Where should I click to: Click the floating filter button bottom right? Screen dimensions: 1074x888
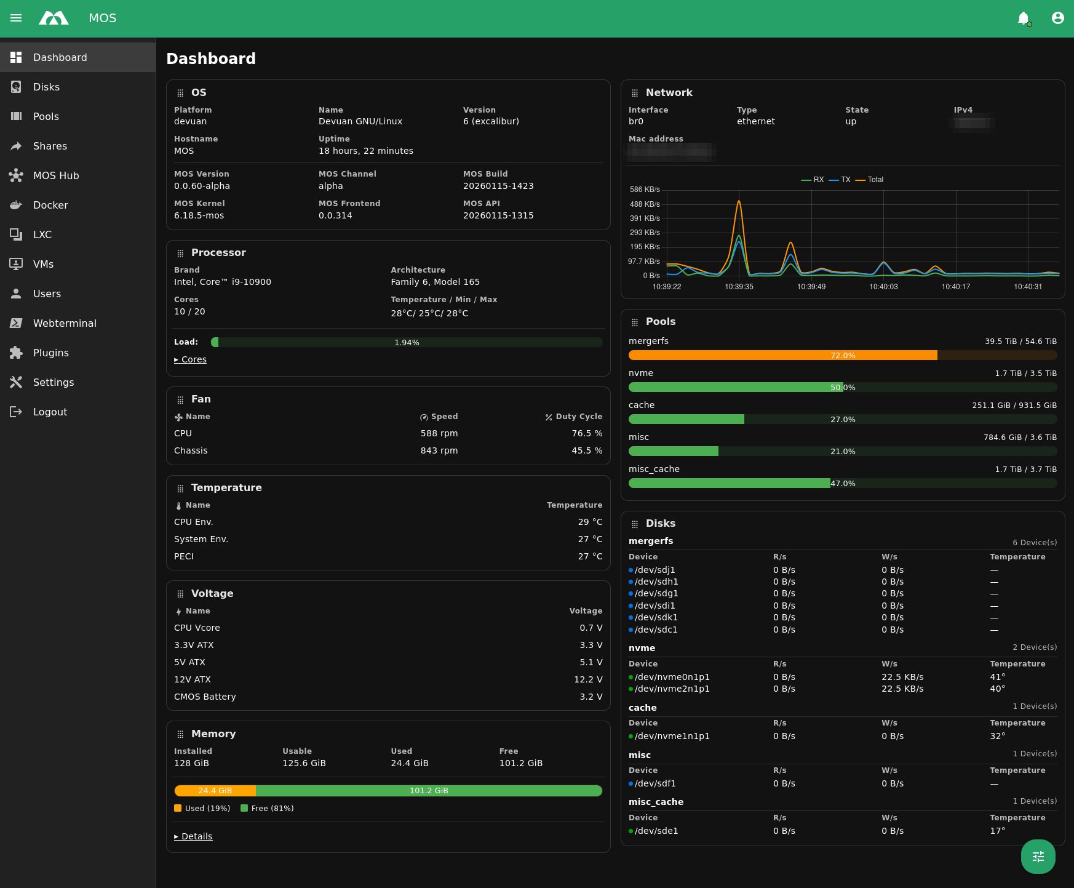pyautogui.click(x=1038, y=857)
